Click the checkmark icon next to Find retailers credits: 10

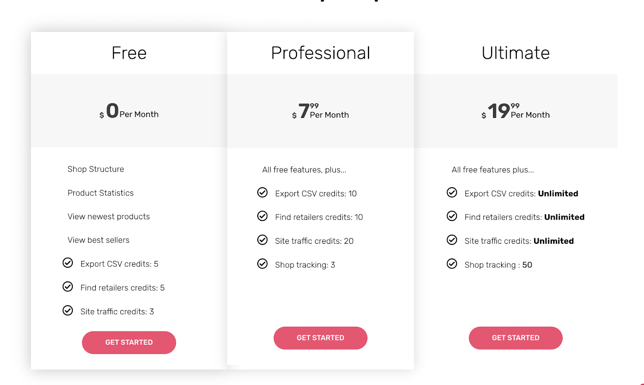click(x=262, y=216)
